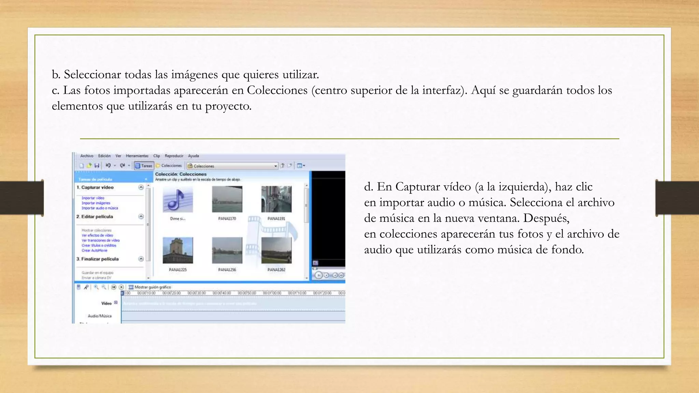Click the Up One Level icon
Viewport: 699px width, 393px height.
[x=282, y=166]
